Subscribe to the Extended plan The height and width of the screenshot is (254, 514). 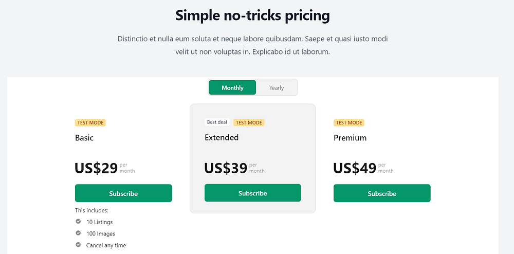point(252,193)
